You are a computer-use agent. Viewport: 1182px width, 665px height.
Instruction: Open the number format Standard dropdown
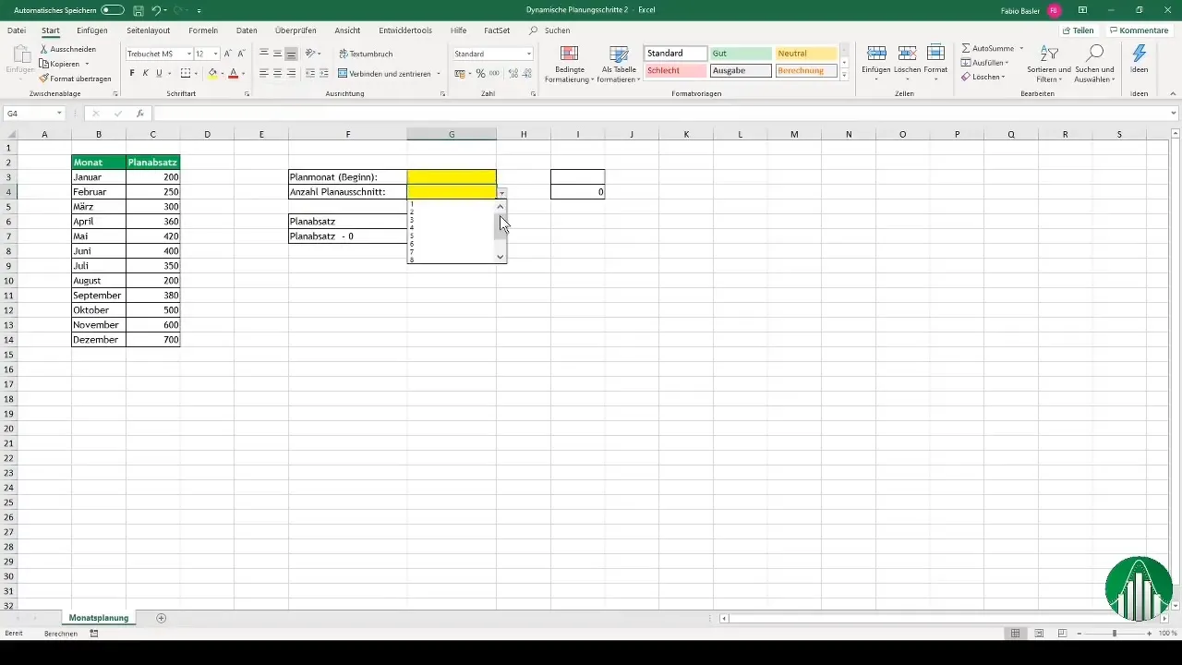529,54
